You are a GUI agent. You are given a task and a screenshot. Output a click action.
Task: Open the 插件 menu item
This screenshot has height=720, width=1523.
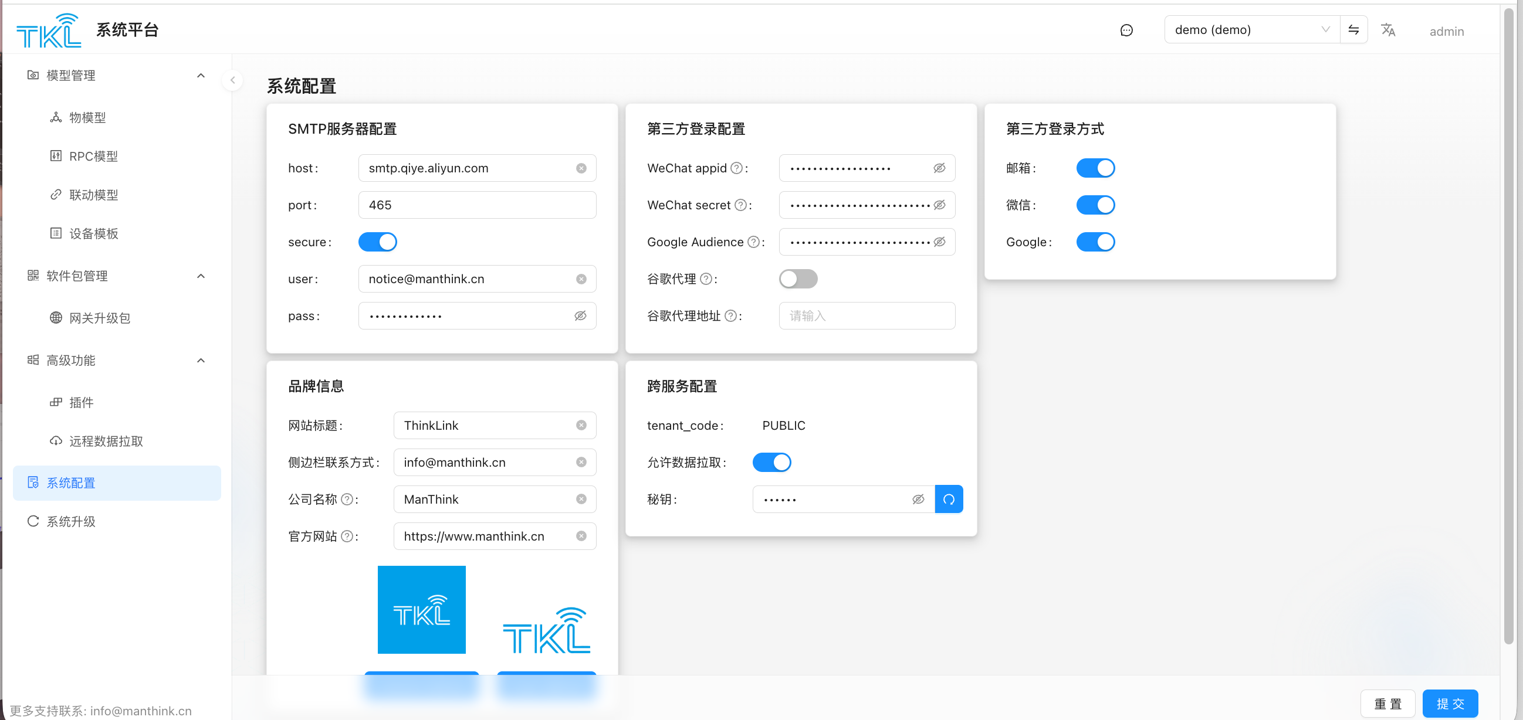pyautogui.click(x=117, y=402)
